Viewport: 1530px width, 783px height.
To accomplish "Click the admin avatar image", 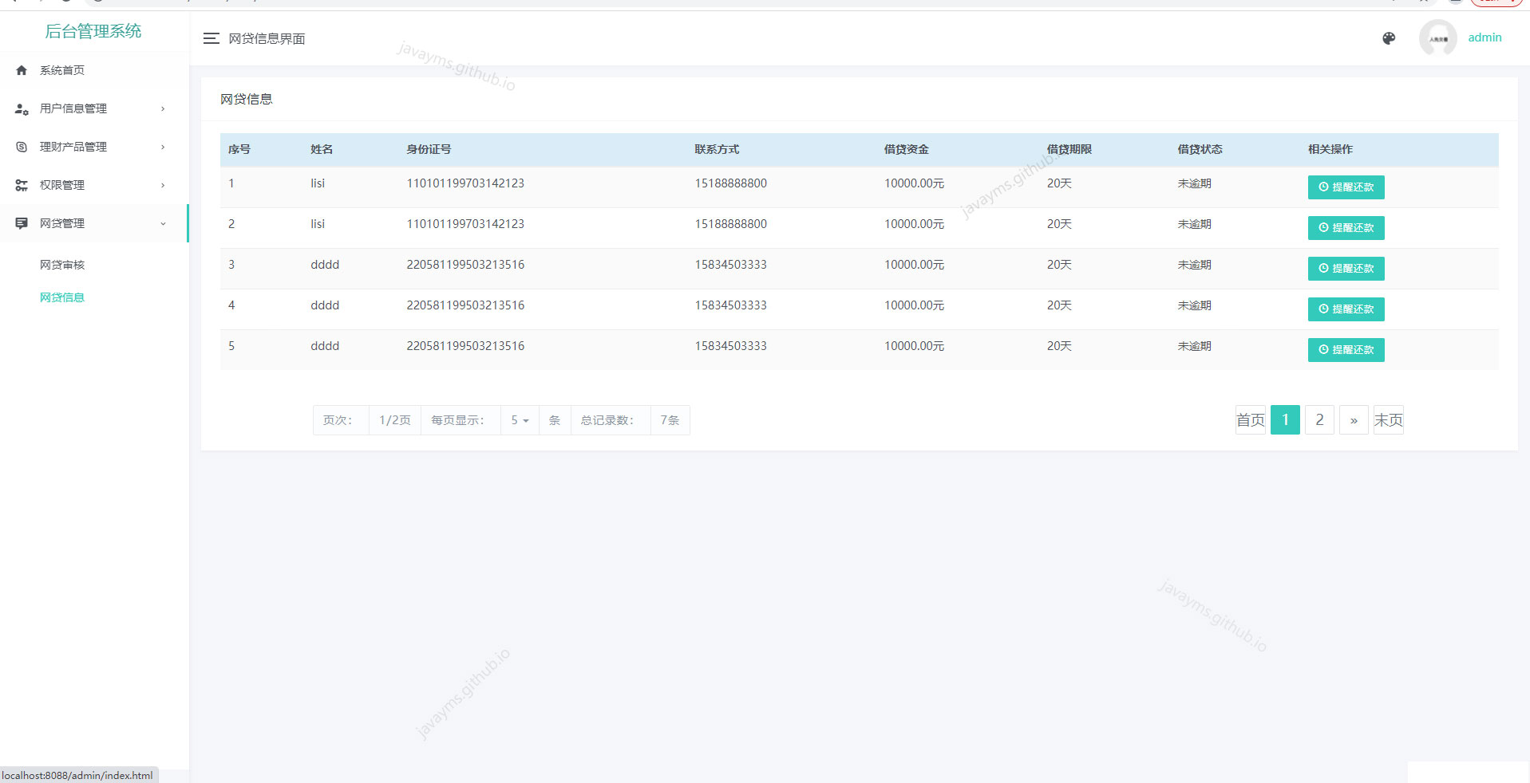I will (x=1438, y=38).
